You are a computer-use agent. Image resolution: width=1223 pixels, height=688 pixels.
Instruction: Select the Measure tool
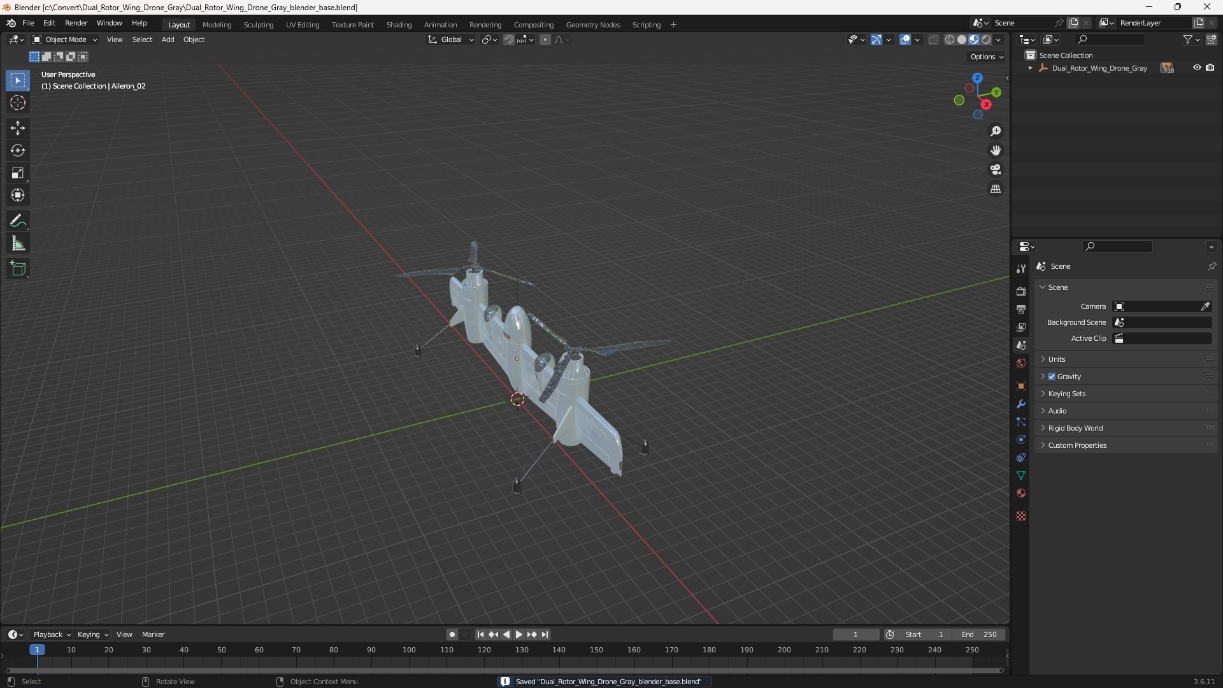point(18,243)
